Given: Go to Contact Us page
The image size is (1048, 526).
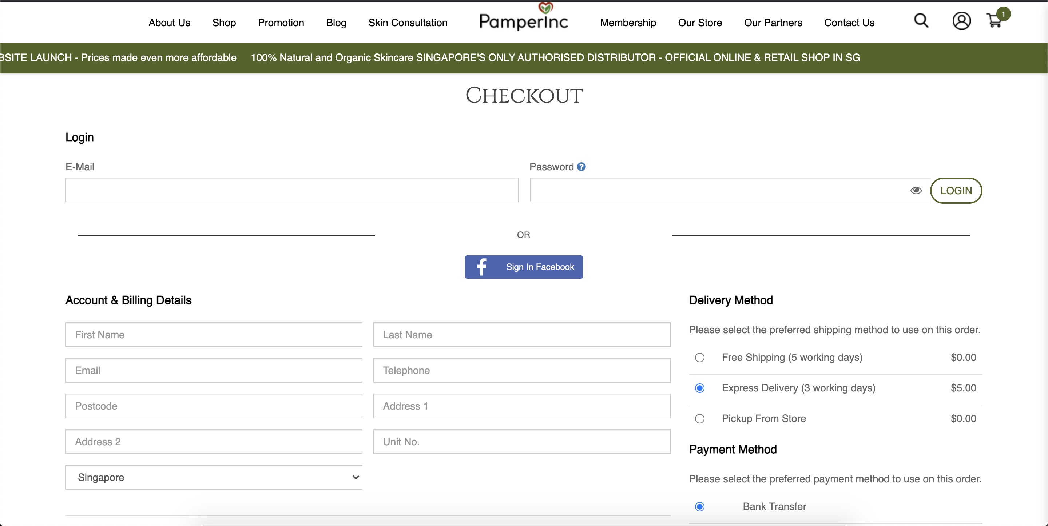Looking at the screenshot, I should pos(849,23).
